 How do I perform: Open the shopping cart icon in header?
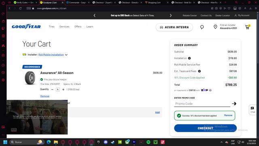pyautogui.click(x=247, y=27)
